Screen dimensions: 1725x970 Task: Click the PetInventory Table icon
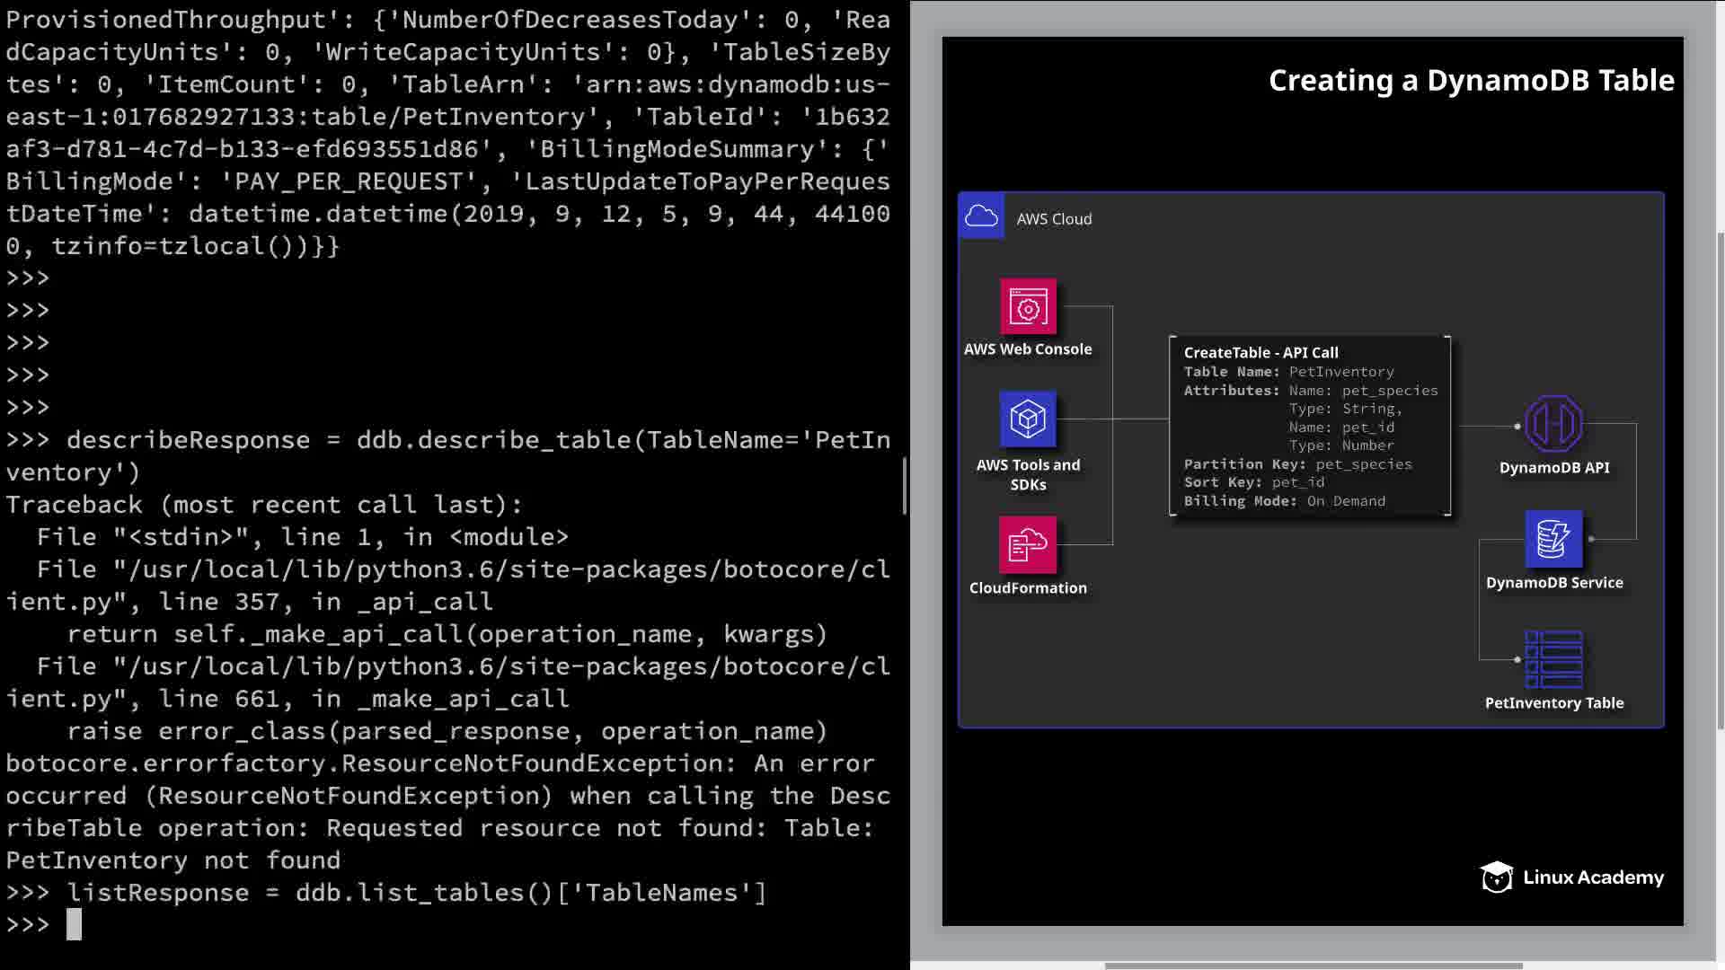point(1553,659)
